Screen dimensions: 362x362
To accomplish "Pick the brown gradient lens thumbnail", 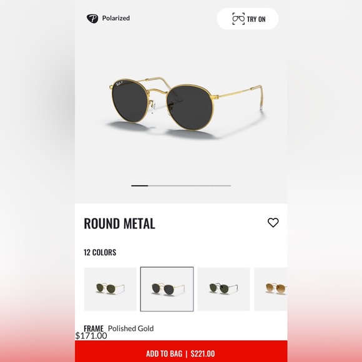I will coord(271,289).
